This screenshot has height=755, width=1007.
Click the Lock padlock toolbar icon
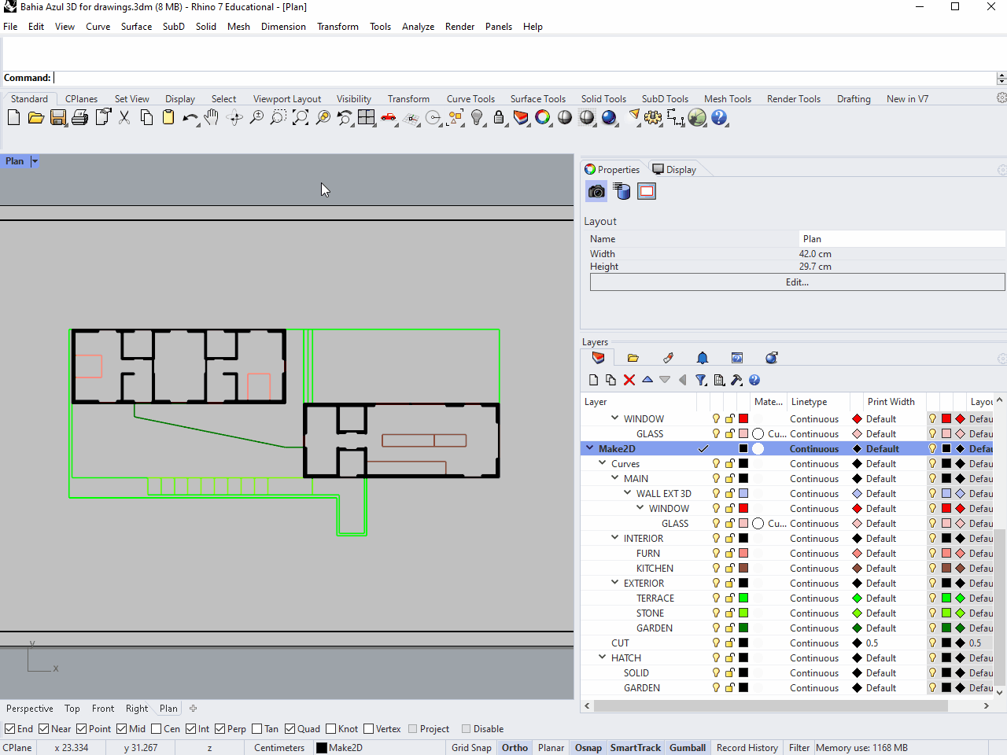(x=499, y=118)
